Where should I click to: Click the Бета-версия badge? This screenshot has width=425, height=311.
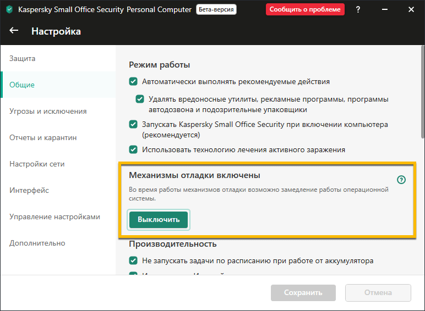[x=216, y=9]
